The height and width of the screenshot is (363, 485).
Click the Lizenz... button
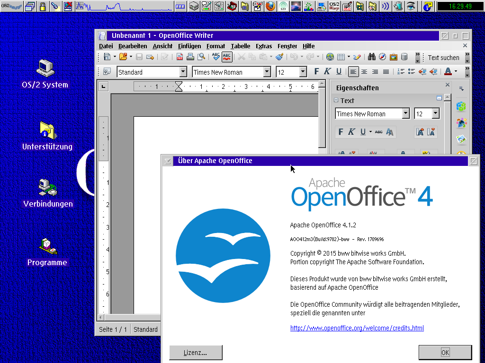196,353
